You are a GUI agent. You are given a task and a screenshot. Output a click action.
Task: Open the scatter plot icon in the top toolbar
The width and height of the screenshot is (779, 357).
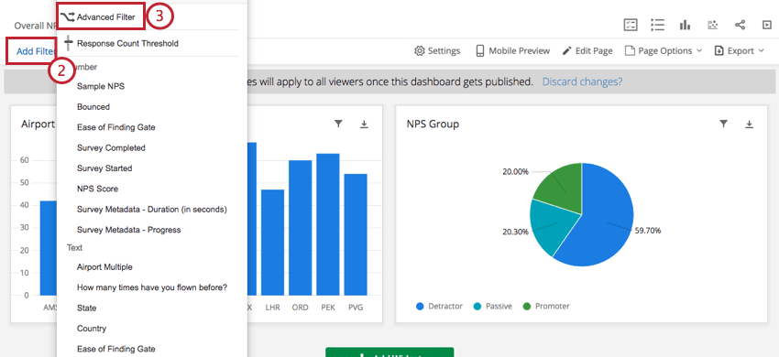tap(712, 25)
